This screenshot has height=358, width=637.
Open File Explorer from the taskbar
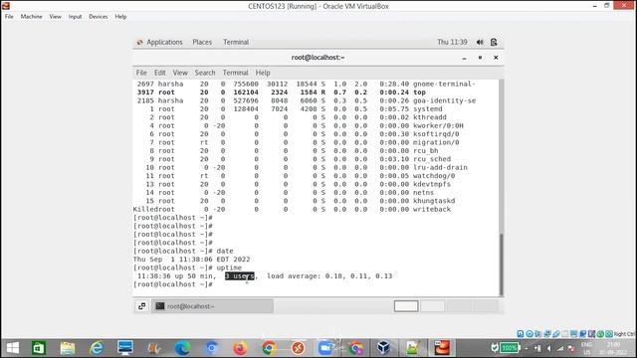(x=68, y=348)
